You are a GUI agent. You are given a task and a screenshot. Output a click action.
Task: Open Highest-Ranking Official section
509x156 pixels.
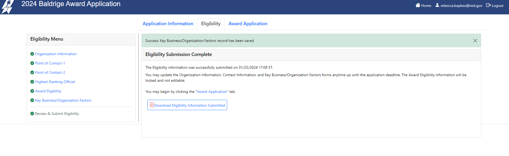click(55, 82)
